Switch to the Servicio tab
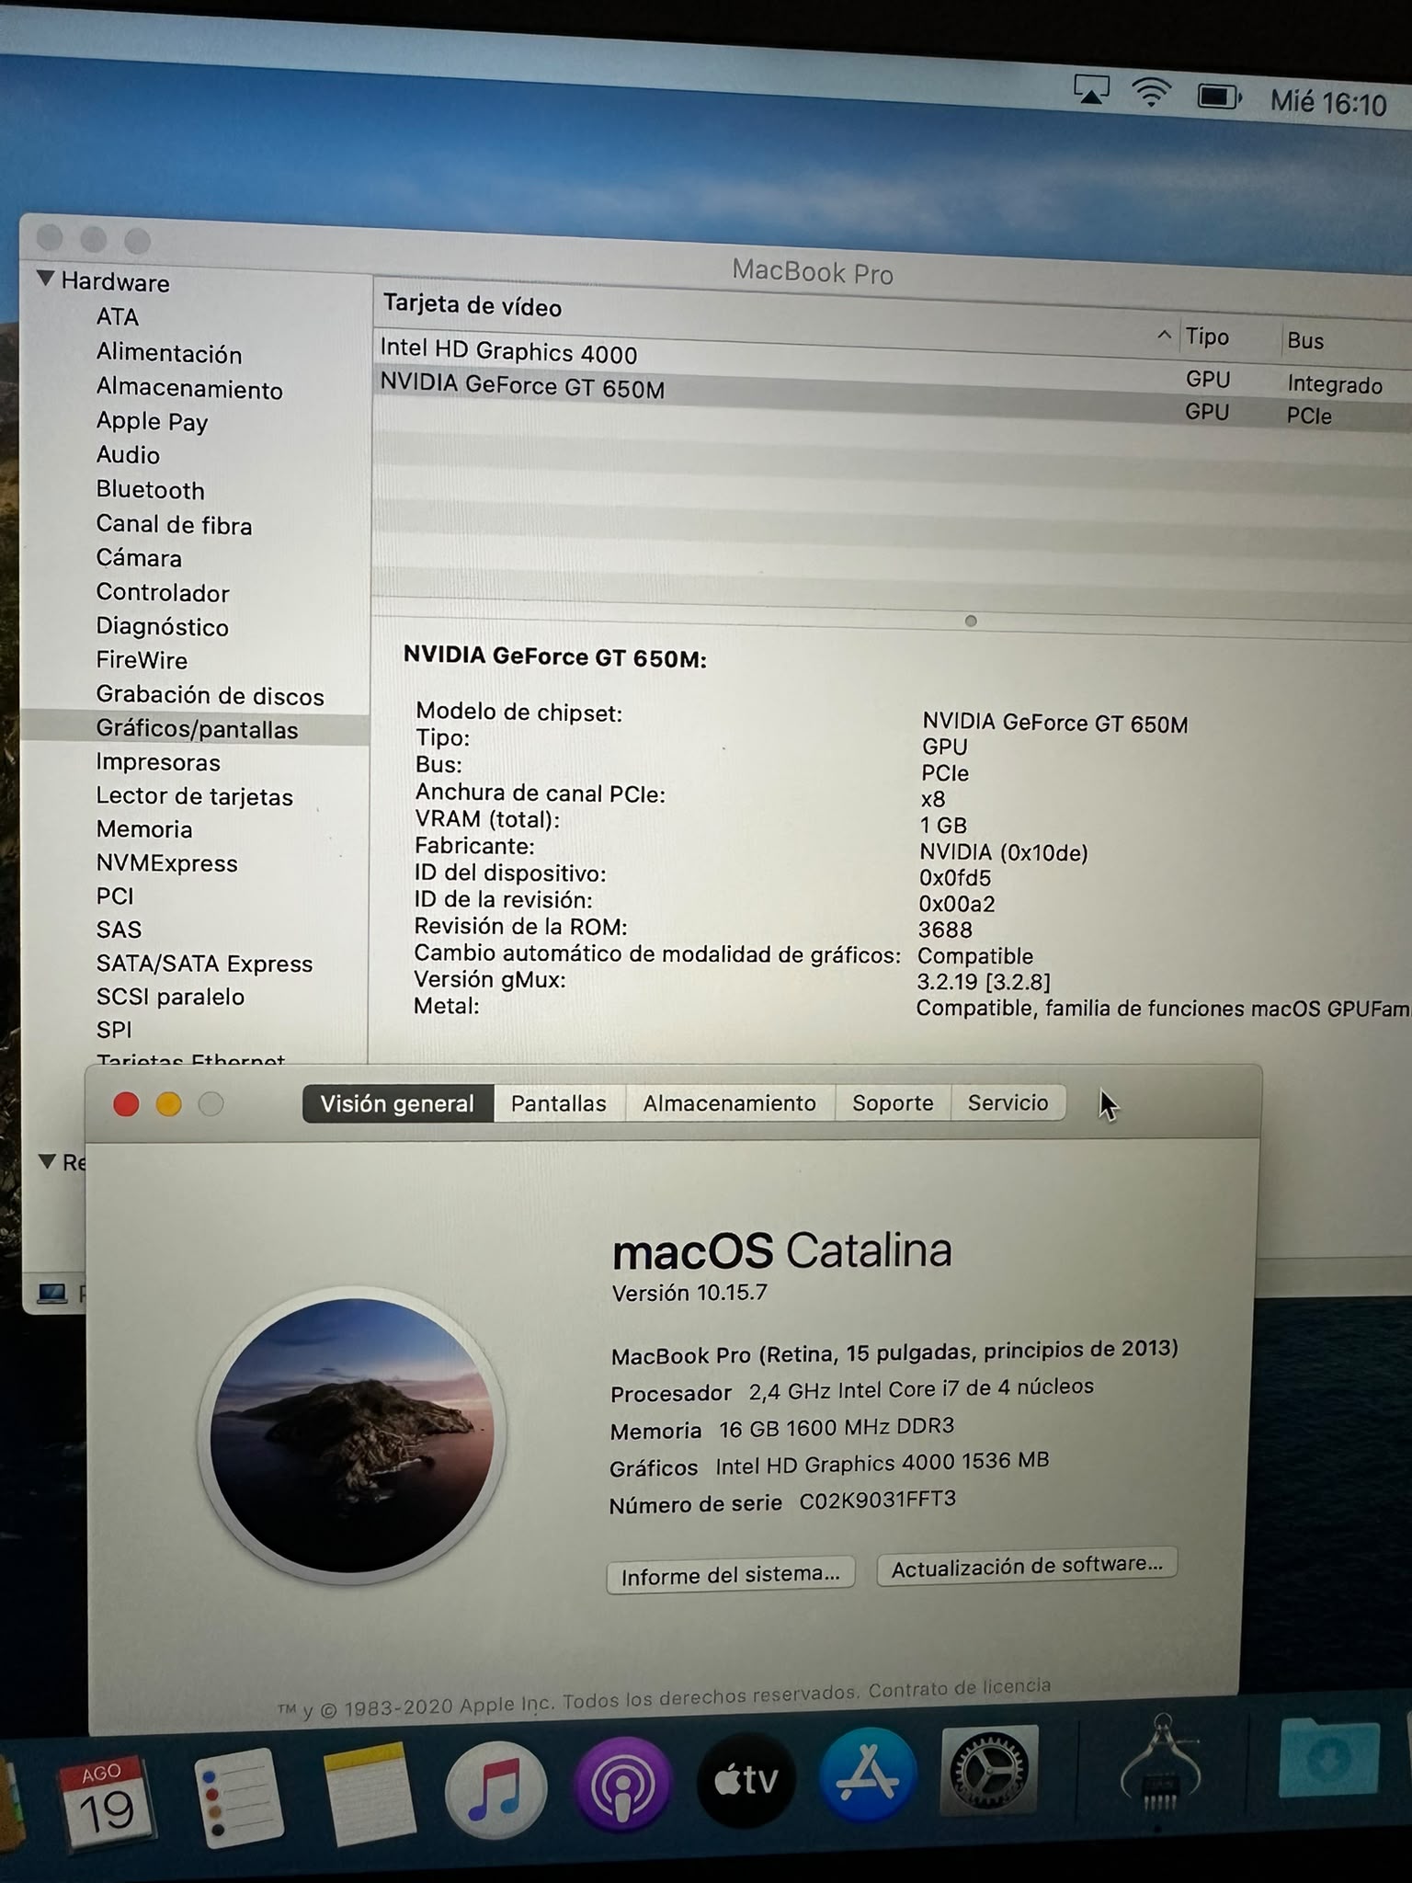The height and width of the screenshot is (1883, 1412). point(1008,1102)
